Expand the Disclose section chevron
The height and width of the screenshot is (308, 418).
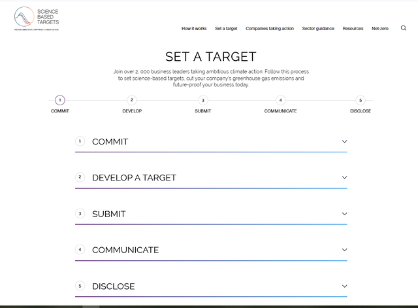coord(344,286)
